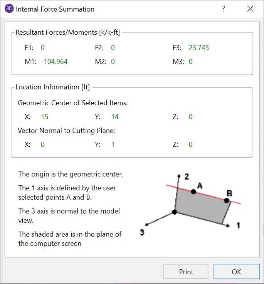Click the 3D app icon in title bar
264x284 pixels.
coord(10,9)
